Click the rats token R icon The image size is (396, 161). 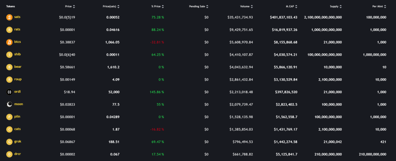[x=9, y=30]
